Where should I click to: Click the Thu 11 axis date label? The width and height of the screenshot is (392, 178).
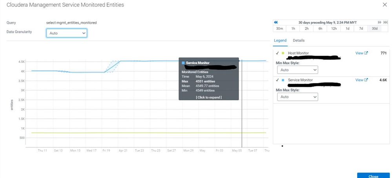coord(42,151)
